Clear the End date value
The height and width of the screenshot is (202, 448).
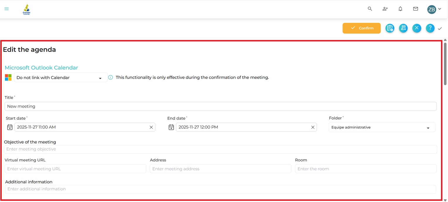pos(313,127)
